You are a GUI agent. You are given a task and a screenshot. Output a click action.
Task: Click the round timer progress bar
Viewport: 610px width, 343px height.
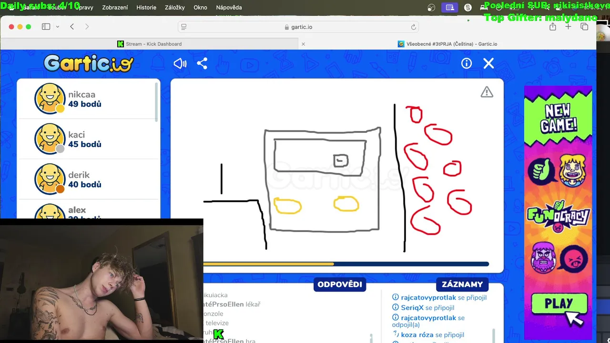(x=346, y=264)
